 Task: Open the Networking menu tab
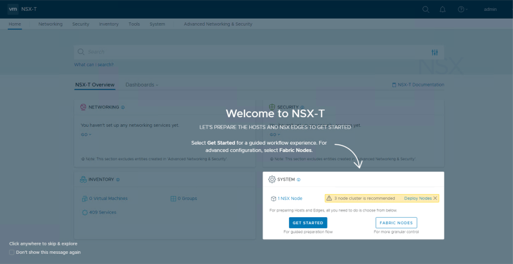(50, 24)
